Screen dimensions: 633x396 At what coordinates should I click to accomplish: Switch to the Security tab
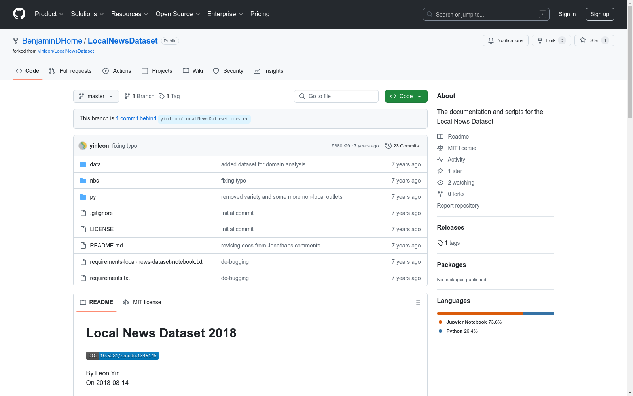click(228, 71)
